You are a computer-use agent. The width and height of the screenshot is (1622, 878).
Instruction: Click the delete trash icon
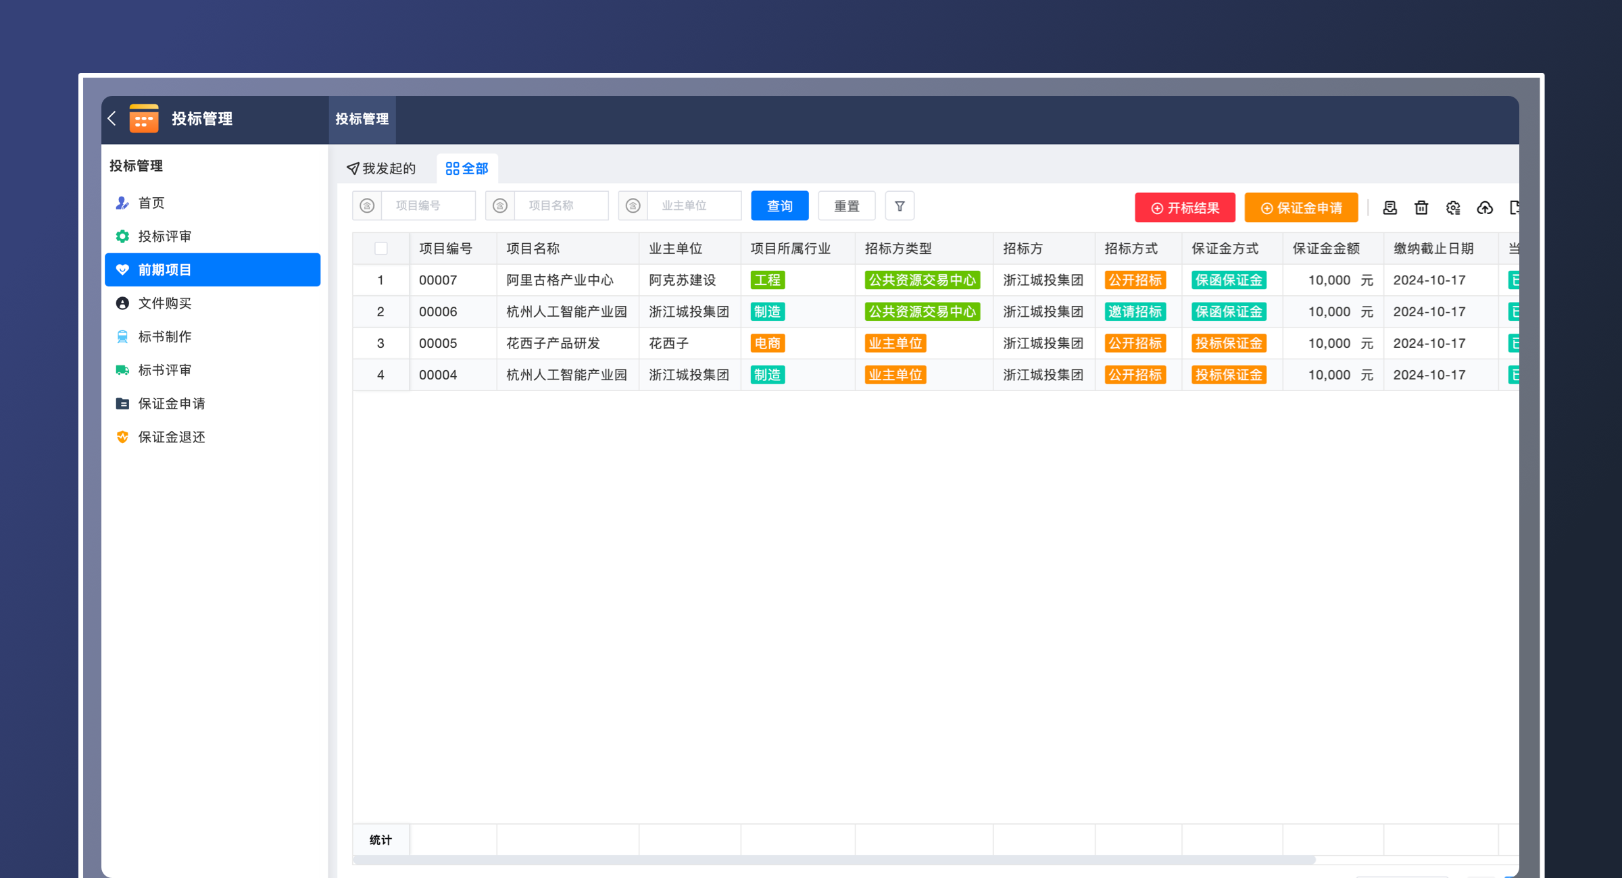point(1421,207)
